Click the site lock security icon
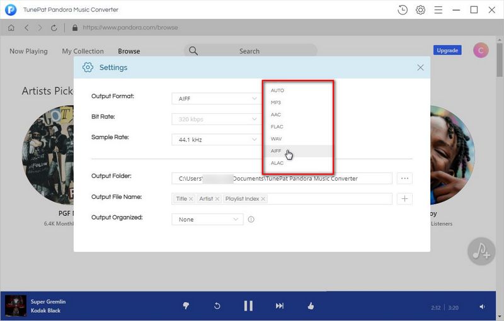This screenshot has width=504, height=321. pyautogui.click(x=75, y=28)
